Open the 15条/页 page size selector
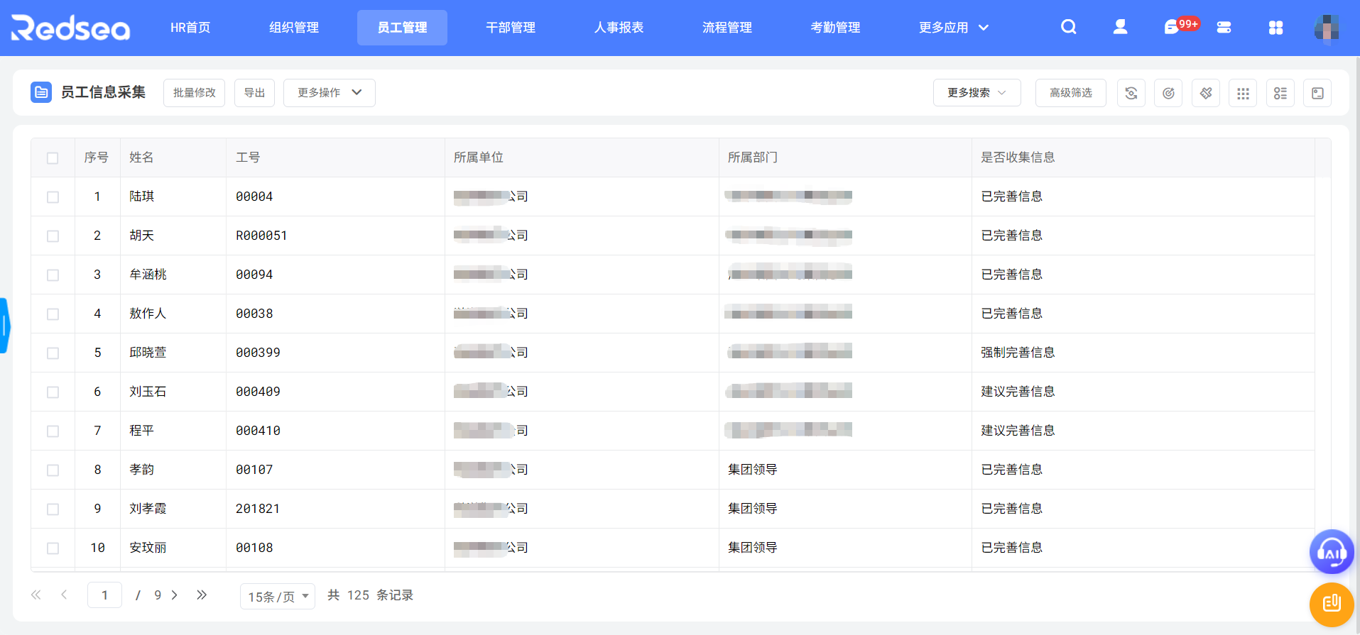 pyautogui.click(x=277, y=596)
